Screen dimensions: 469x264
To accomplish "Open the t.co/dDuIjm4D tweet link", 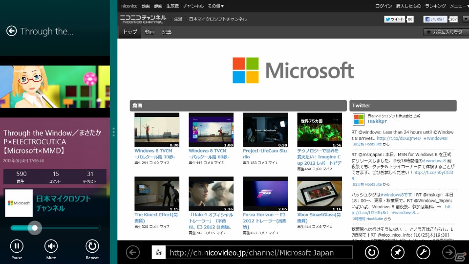I will [399, 138].
